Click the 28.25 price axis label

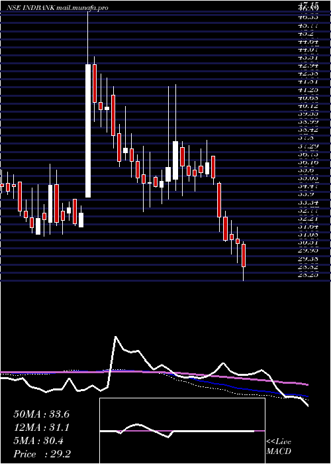[308, 275]
